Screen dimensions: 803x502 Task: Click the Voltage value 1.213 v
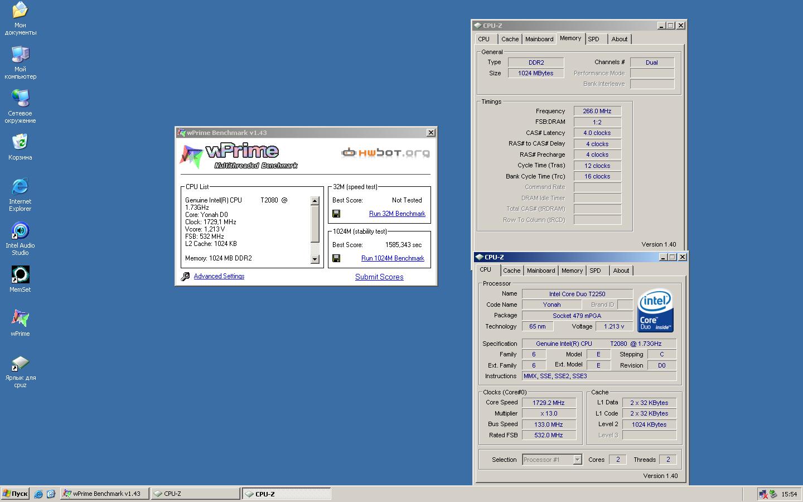(614, 326)
